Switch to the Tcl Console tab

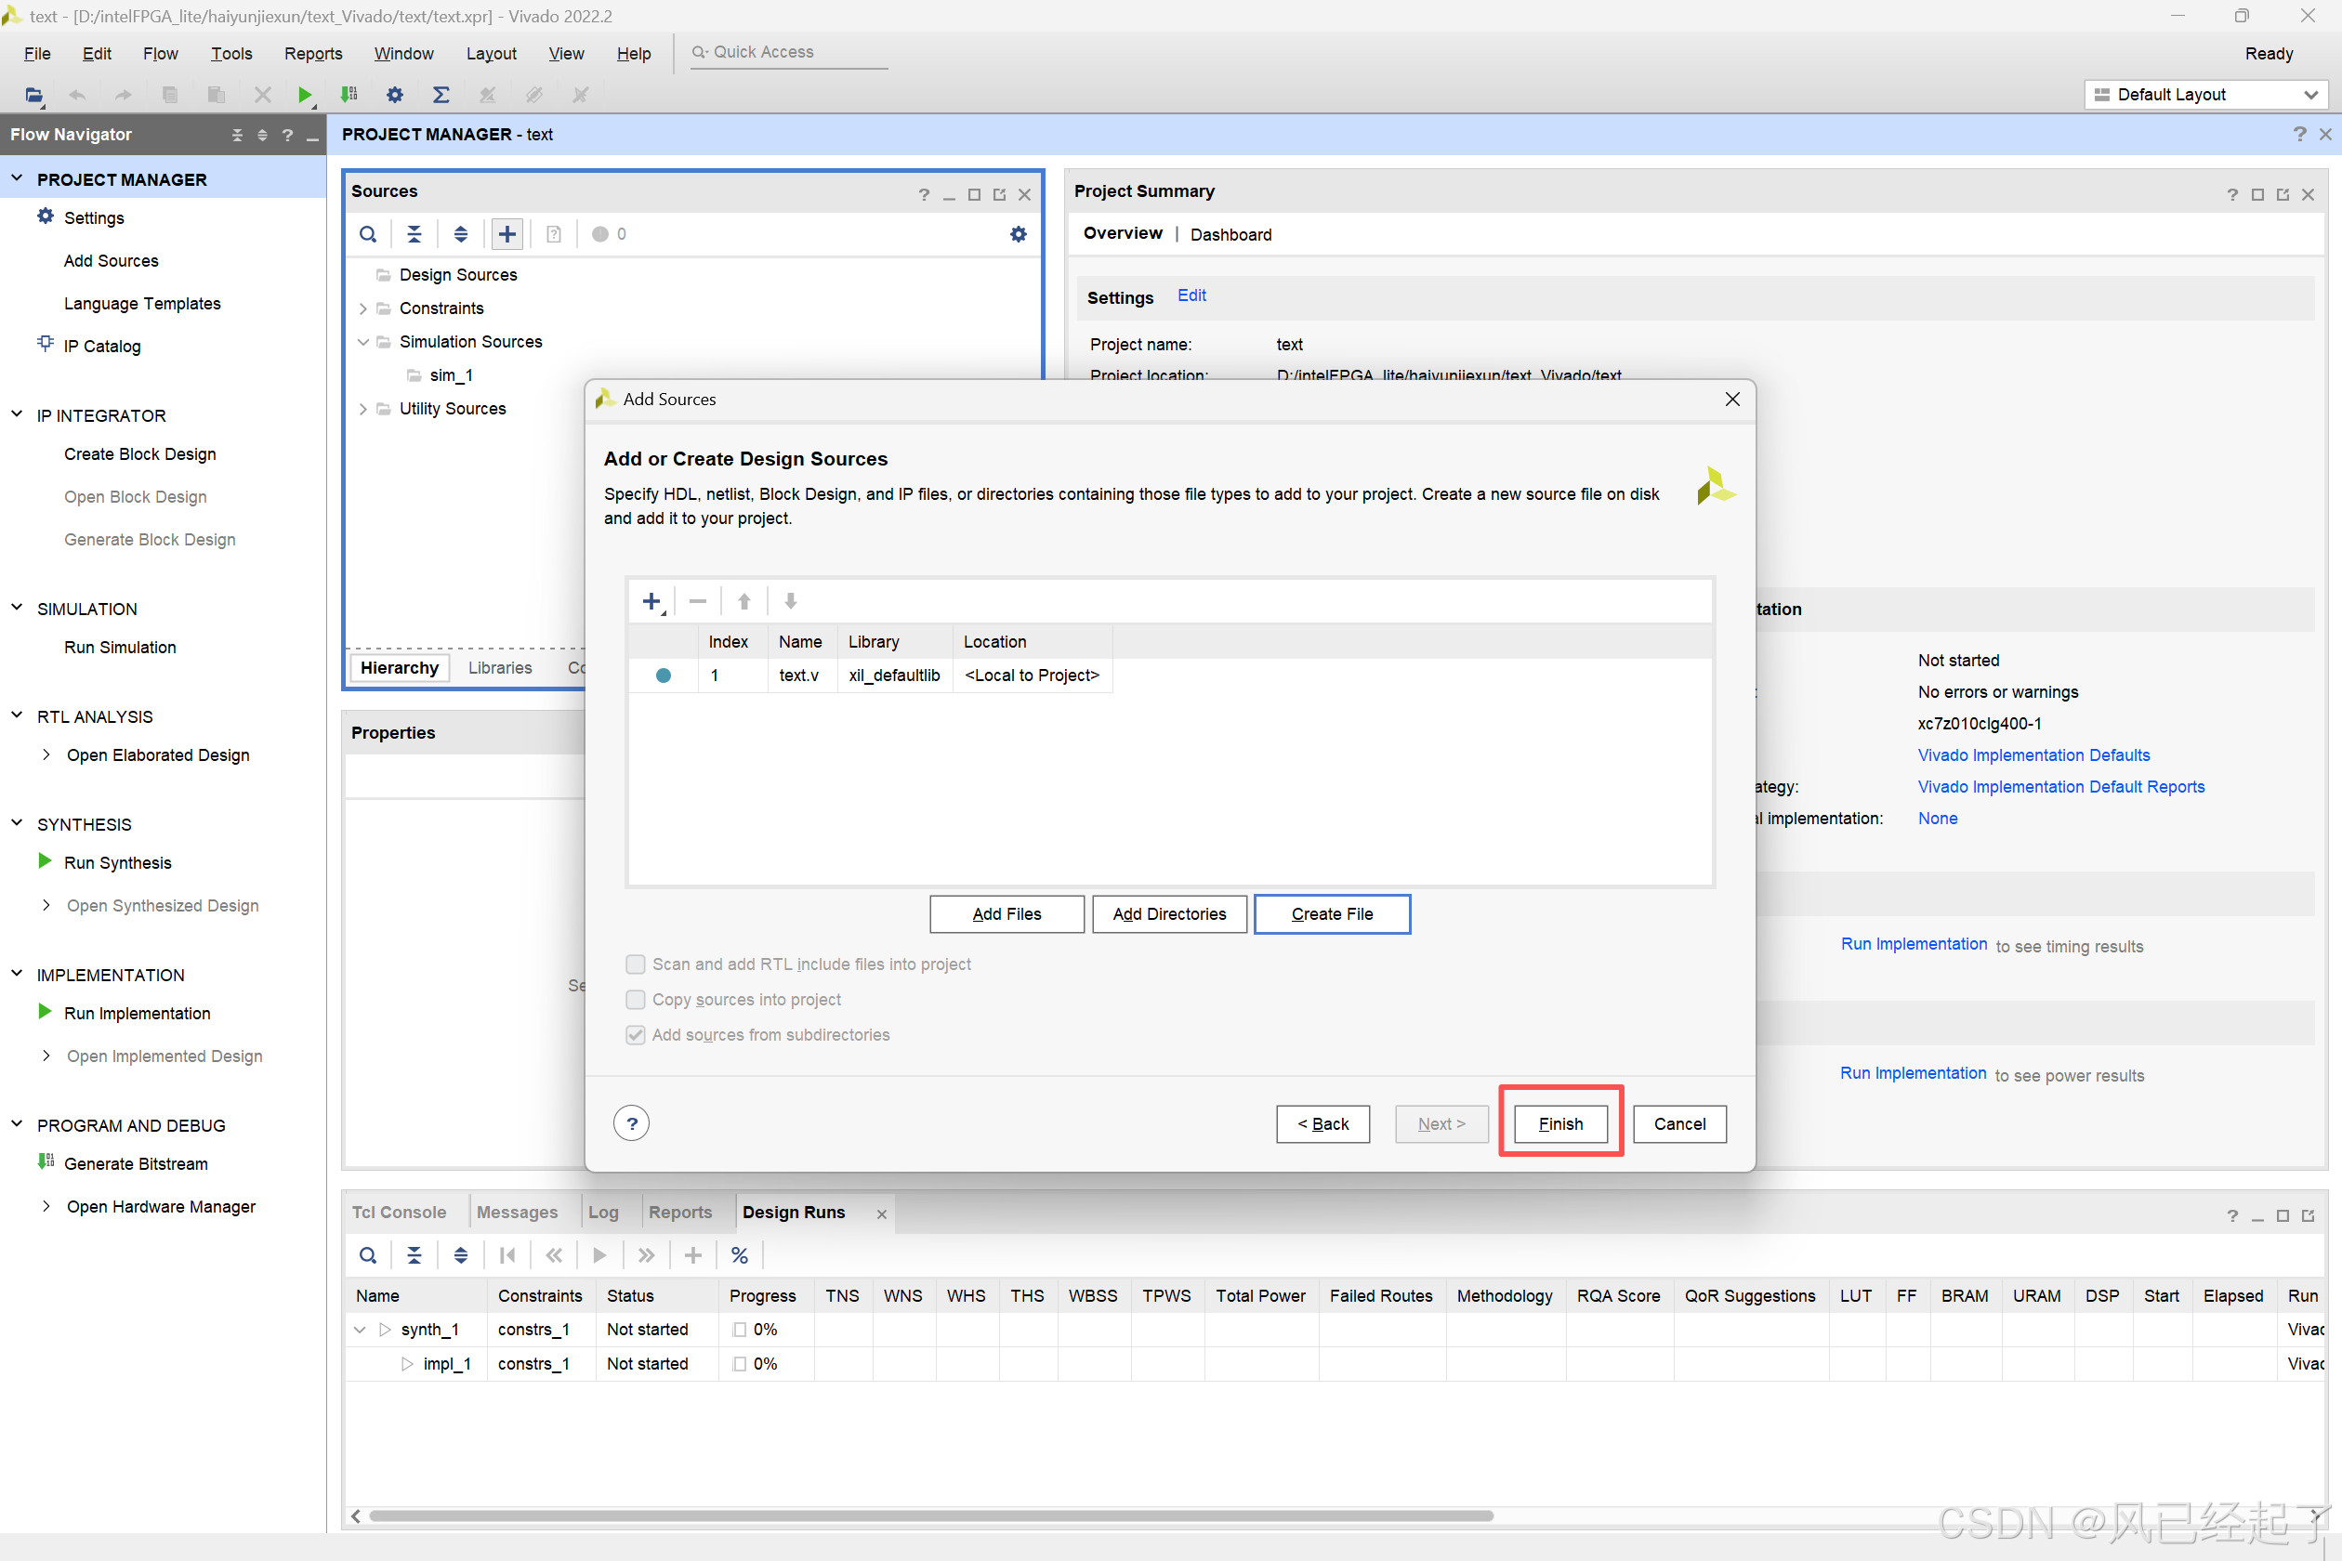click(399, 1212)
